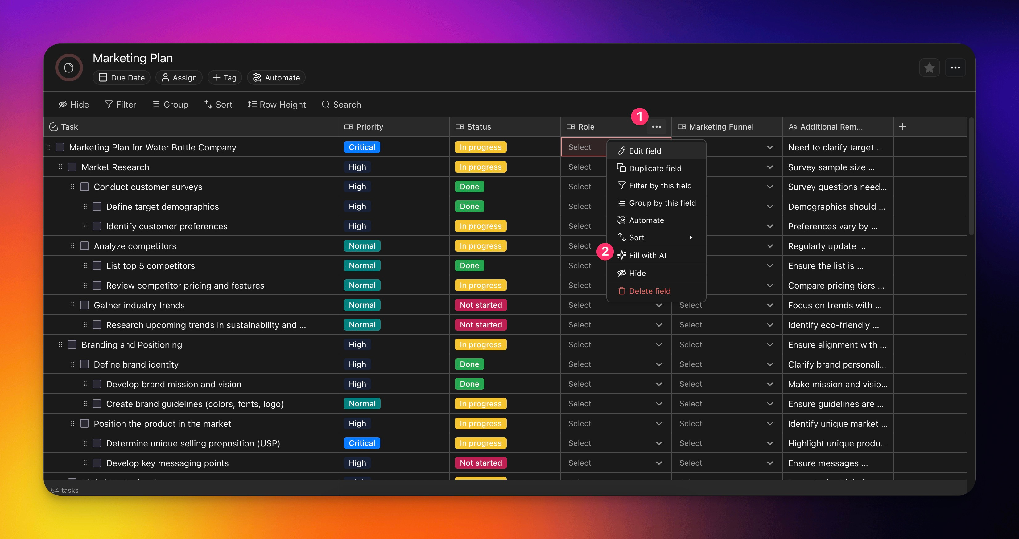This screenshot has height=539, width=1019.
Task: Choose Fill with AI menu item
Action: [647, 255]
